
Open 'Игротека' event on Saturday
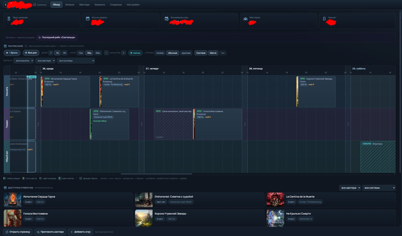[378, 156]
